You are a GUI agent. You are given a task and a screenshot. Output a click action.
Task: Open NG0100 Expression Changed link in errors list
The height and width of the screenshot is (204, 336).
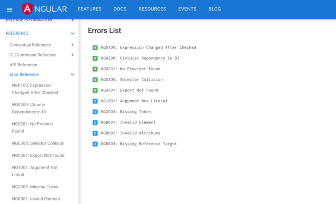148,47
